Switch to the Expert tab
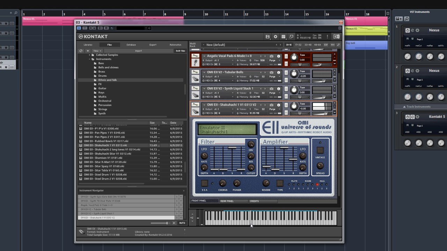Viewport: 447px width, 251px height. [153, 45]
